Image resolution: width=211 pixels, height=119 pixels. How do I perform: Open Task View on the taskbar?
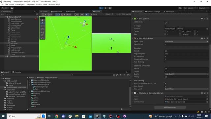49,116
